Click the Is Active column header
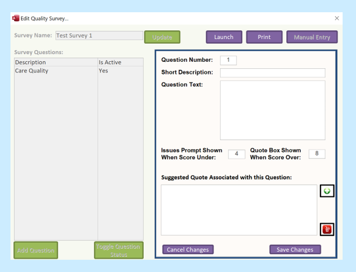Screen dimensions: 356x272 coord(121,62)
